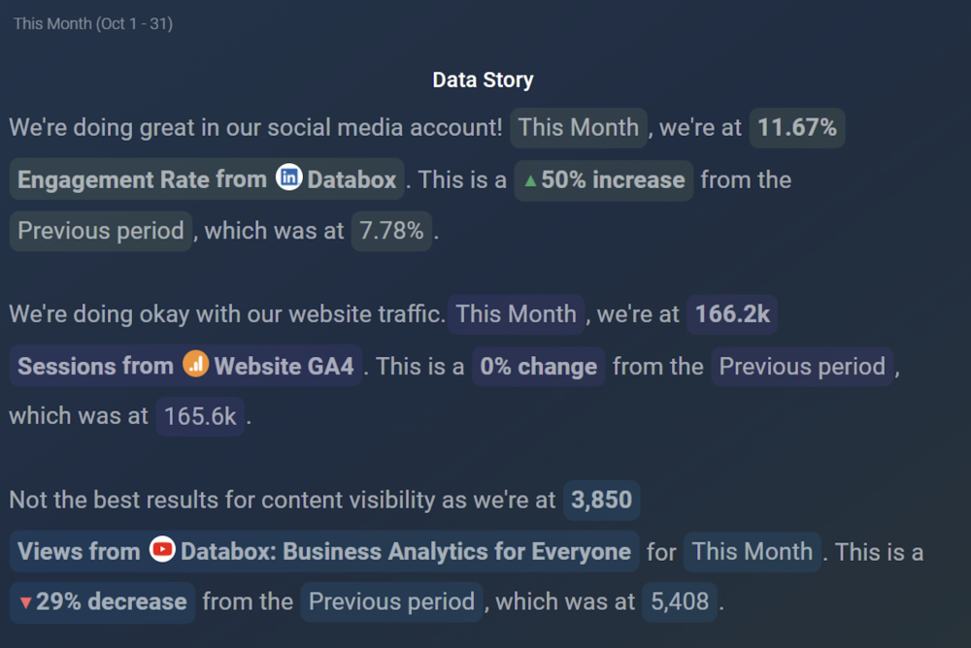Select the 'Sessions from Website GA4' metric chip
Screen dimensions: 971x648
[185, 366]
